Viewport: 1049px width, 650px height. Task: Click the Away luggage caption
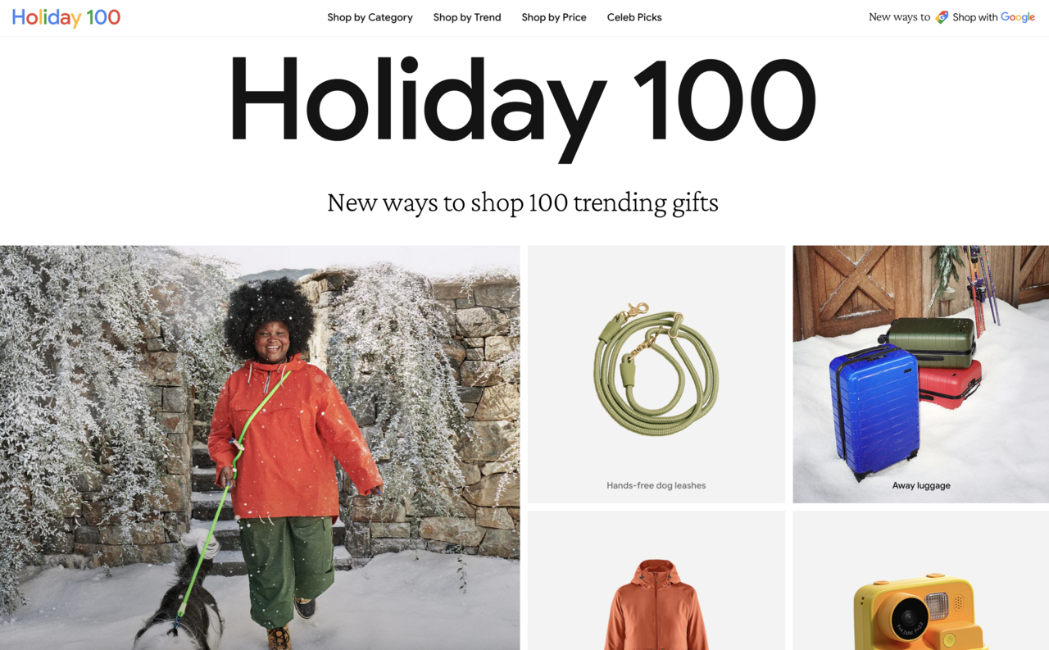tap(921, 485)
